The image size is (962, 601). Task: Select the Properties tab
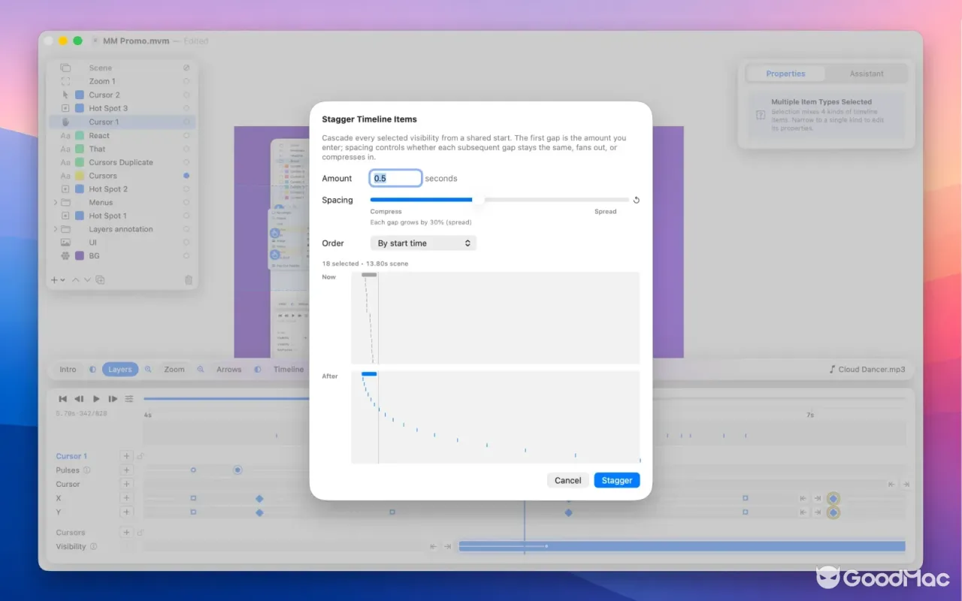pos(785,74)
